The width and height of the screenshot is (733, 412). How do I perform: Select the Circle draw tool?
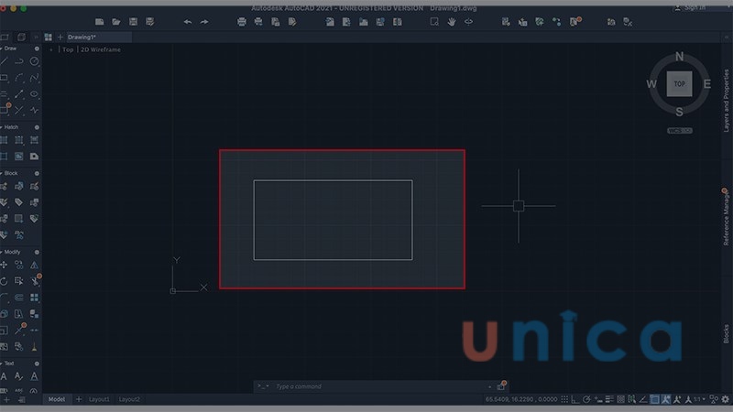[34, 61]
